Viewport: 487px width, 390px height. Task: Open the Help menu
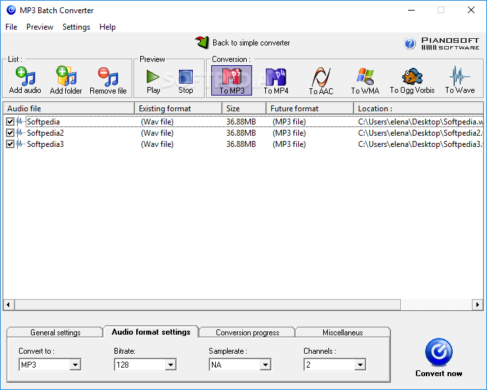pyautogui.click(x=107, y=27)
